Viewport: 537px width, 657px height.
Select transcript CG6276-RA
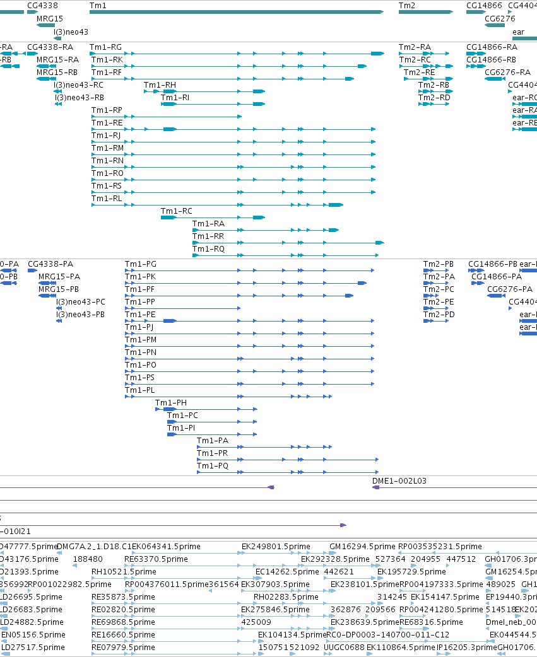coord(495,79)
